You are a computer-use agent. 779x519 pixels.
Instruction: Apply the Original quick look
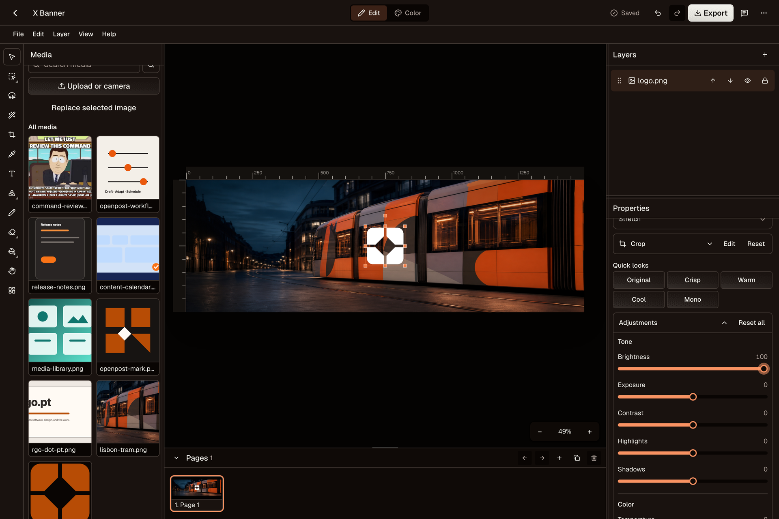(639, 280)
